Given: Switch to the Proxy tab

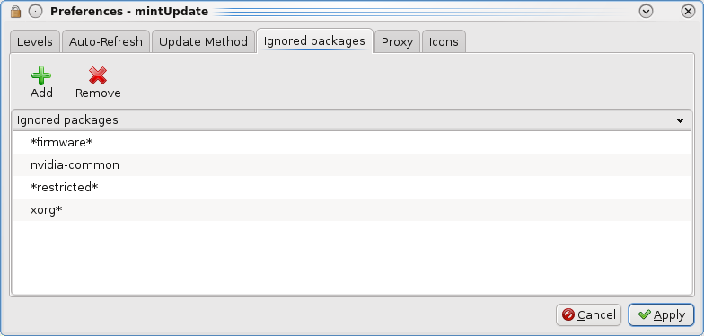Looking at the screenshot, I should tap(397, 41).
